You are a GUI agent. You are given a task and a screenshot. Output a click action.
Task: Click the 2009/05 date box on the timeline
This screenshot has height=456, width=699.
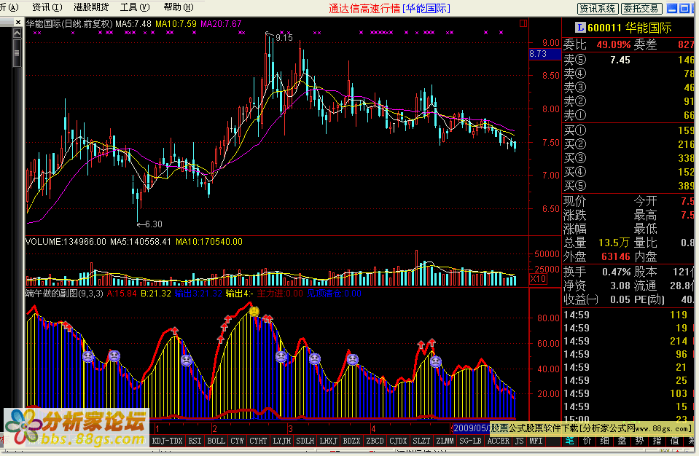(472, 428)
